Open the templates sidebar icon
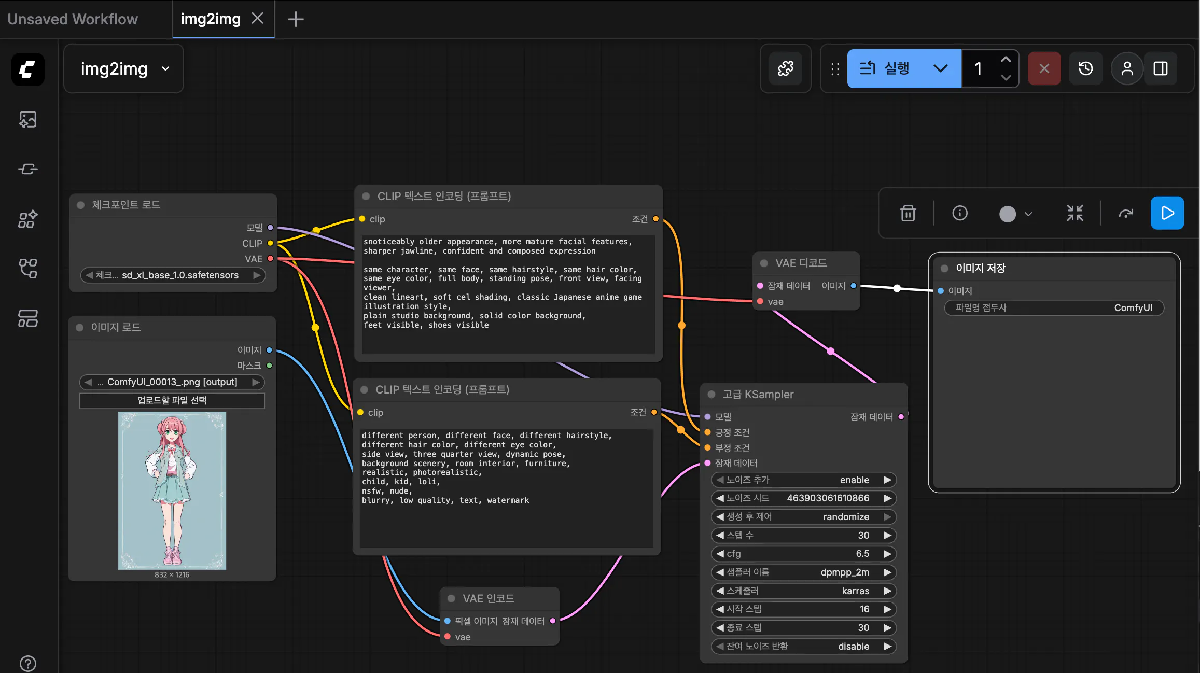 point(28,318)
